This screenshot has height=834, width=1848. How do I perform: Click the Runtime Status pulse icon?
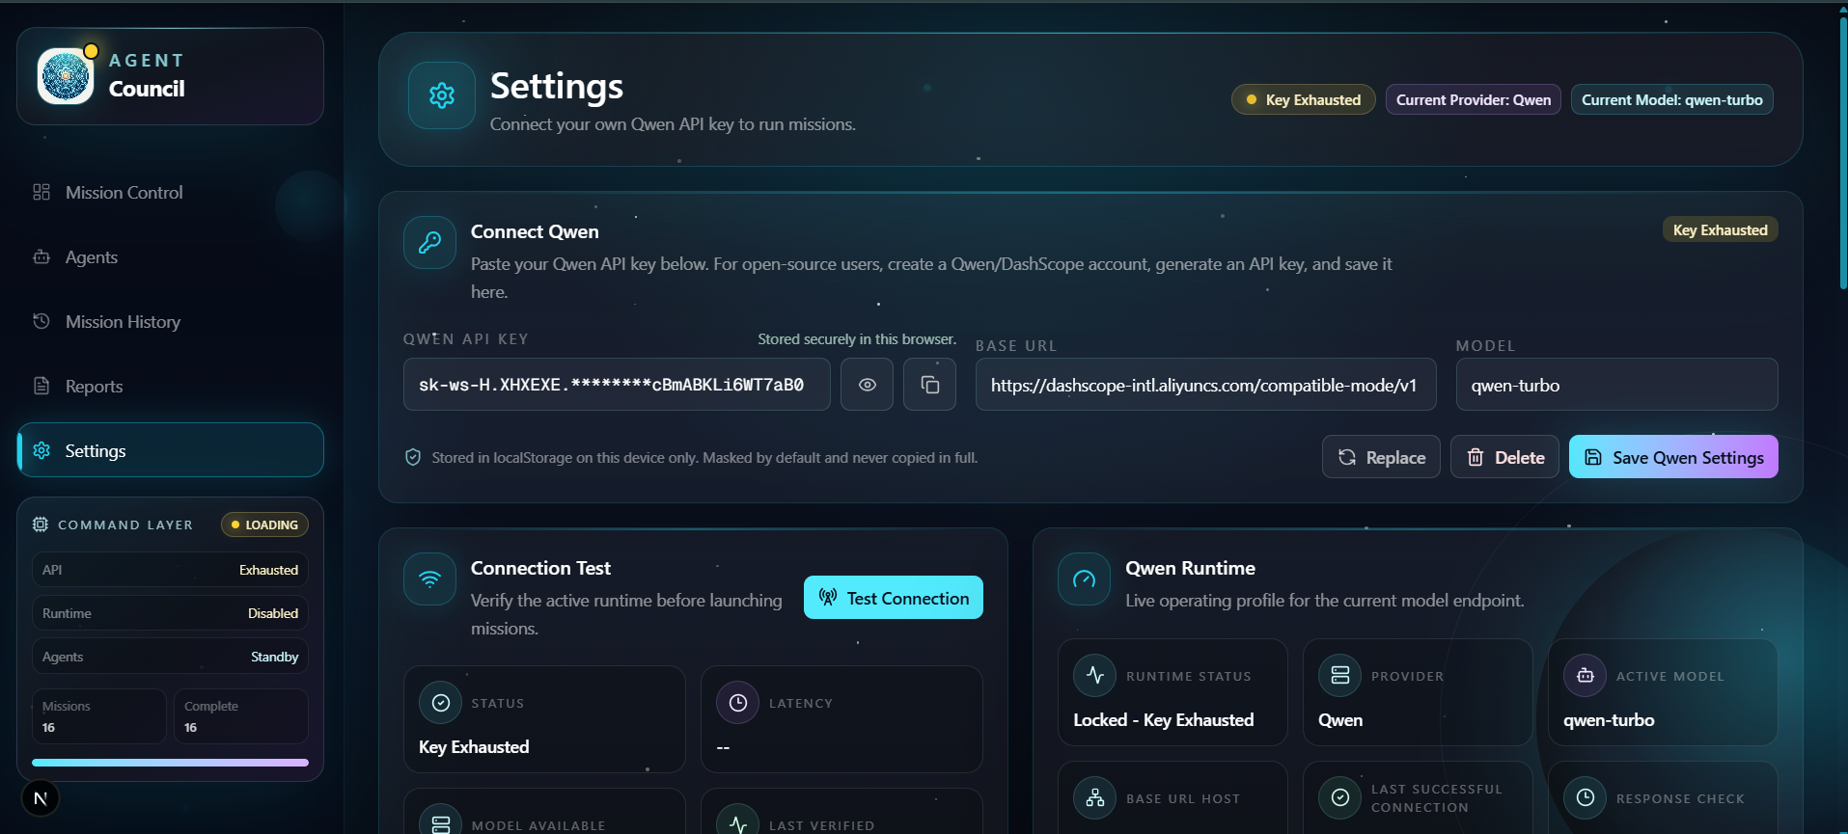pos(1095,676)
